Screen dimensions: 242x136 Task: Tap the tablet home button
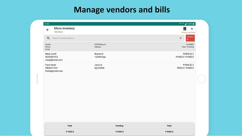202,79
